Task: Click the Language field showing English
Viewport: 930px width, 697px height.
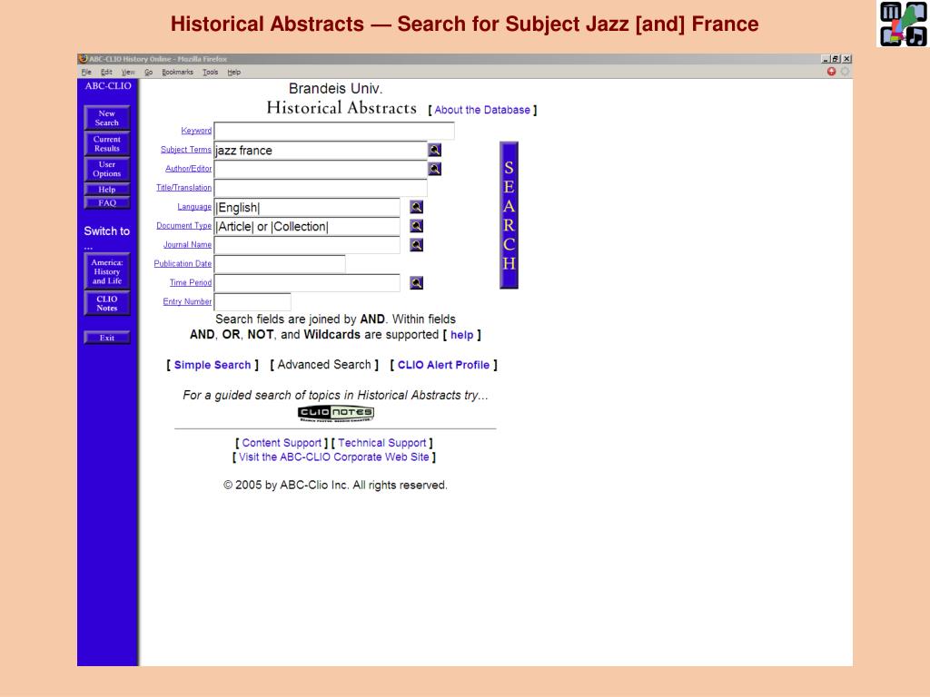Action: pos(307,207)
